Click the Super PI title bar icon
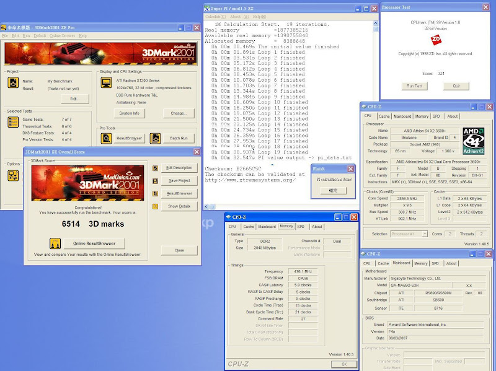The image size is (496, 371). tap(207, 9)
